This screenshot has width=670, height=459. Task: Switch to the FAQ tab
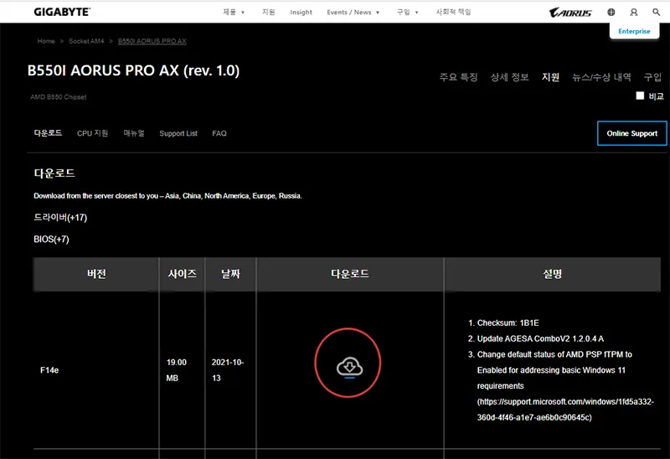(219, 133)
